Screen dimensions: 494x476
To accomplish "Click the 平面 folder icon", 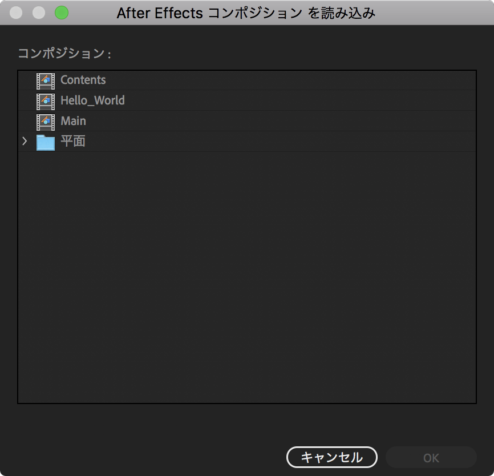I will pos(46,142).
